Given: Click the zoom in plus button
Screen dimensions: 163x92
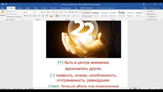Looking at the screenshot, I should 157,88.
